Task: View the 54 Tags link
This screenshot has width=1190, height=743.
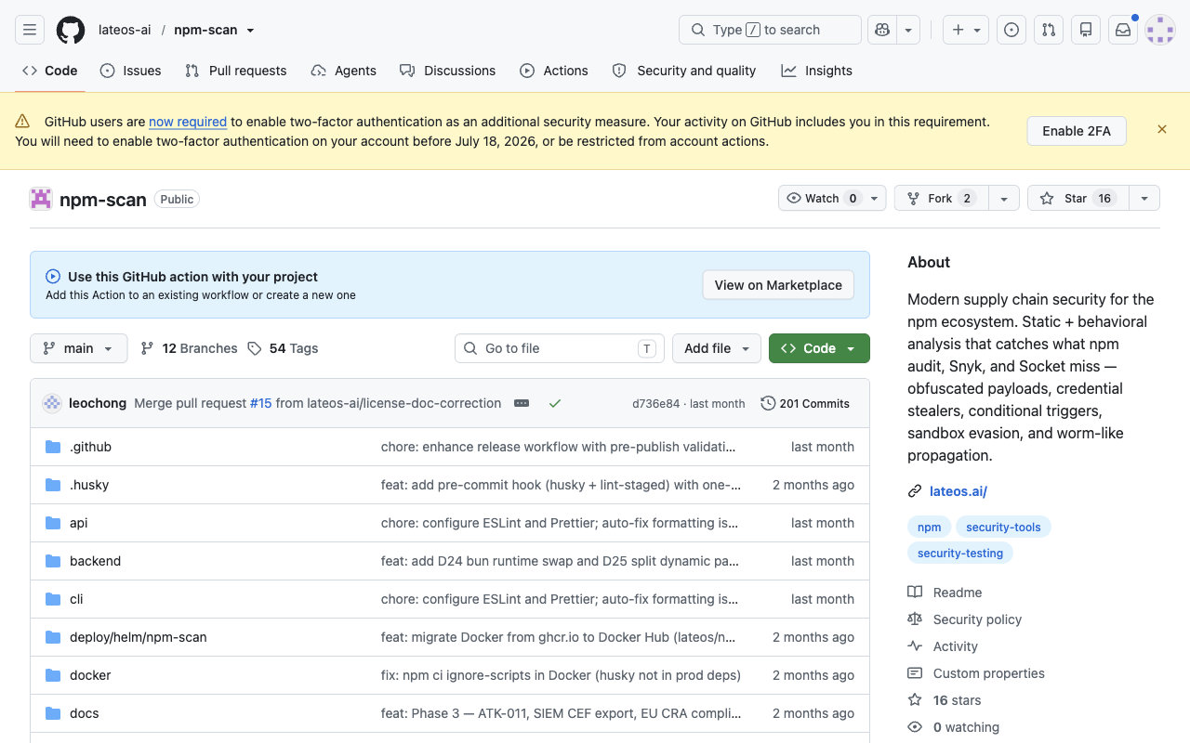Action: pyautogui.click(x=284, y=348)
